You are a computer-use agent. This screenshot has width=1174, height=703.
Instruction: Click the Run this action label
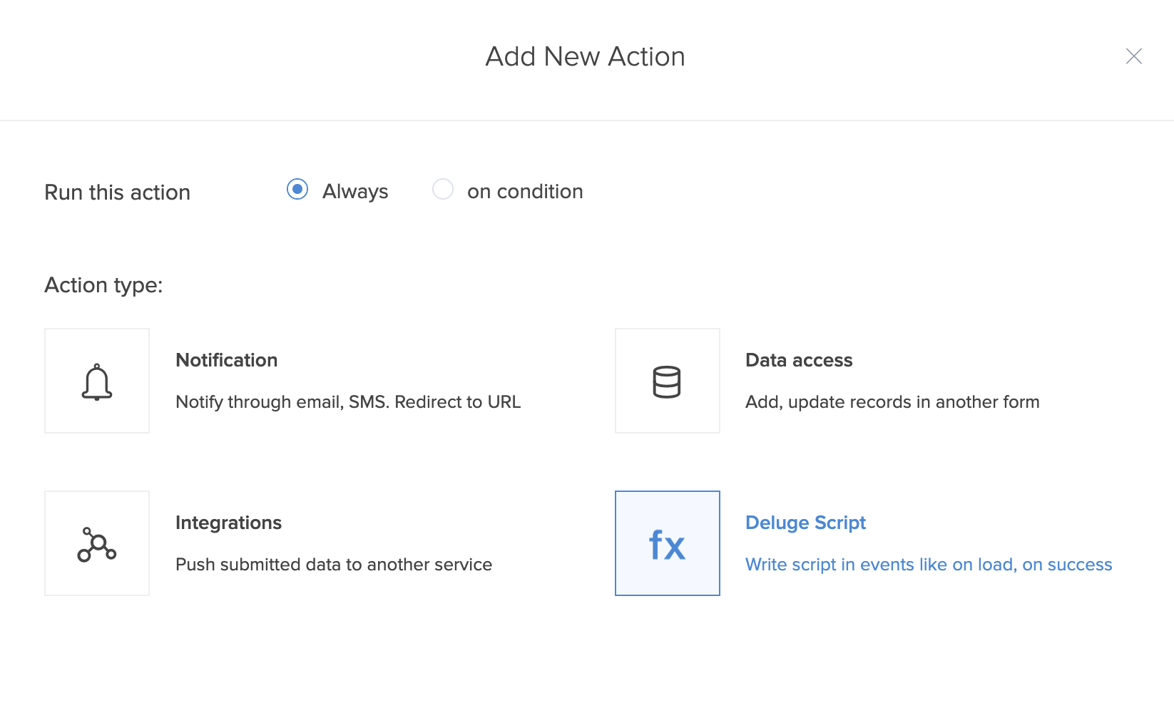click(x=118, y=193)
